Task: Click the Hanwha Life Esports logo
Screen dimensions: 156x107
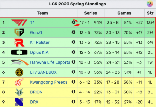Action: pos(19,62)
